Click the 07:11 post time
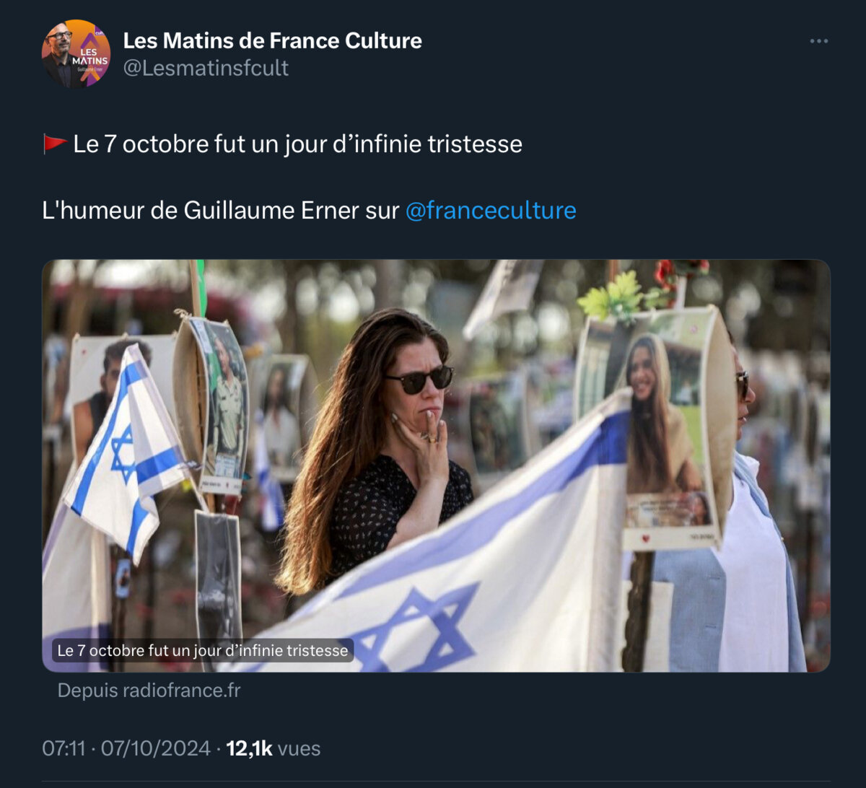866x788 pixels. [x=64, y=748]
